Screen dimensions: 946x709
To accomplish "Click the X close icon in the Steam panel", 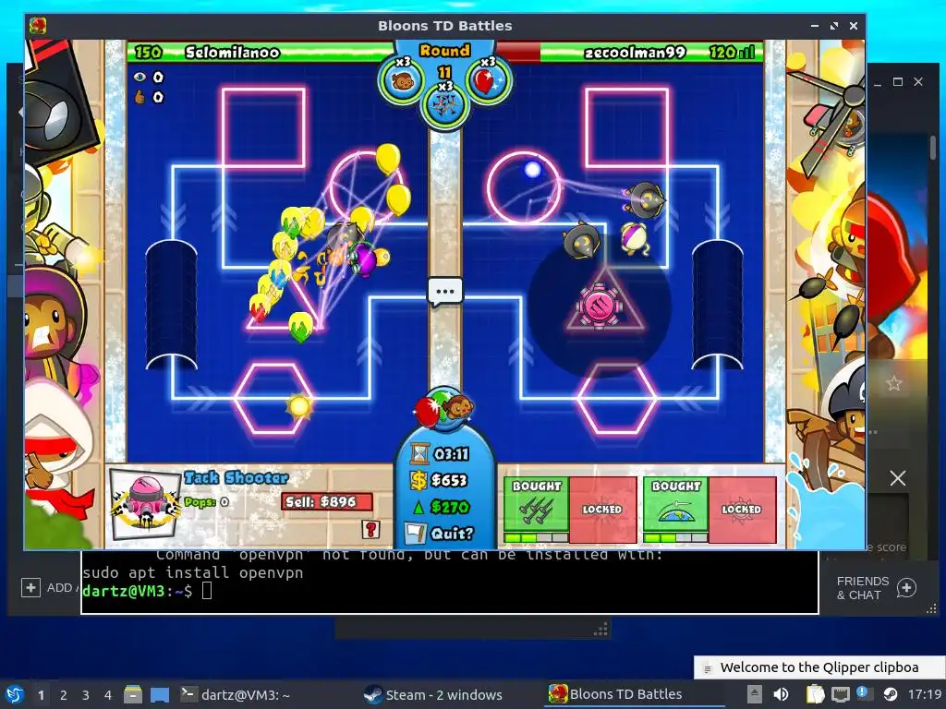I will (x=898, y=478).
